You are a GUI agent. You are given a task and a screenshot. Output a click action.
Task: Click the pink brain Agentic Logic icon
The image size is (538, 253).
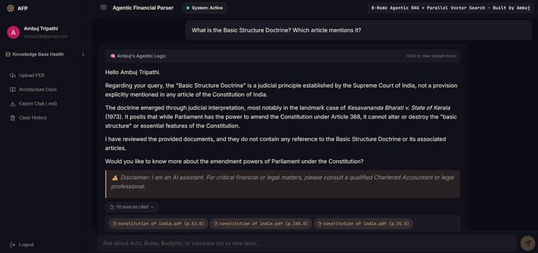click(x=112, y=56)
